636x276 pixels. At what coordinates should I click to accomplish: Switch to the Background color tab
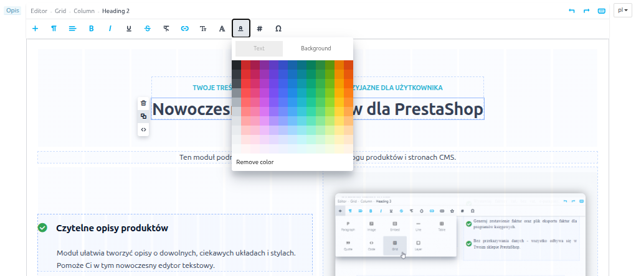(x=316, y=48)
